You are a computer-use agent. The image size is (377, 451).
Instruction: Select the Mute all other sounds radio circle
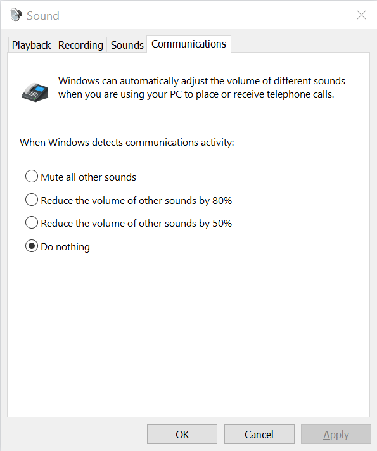click(x=32, y=176)
